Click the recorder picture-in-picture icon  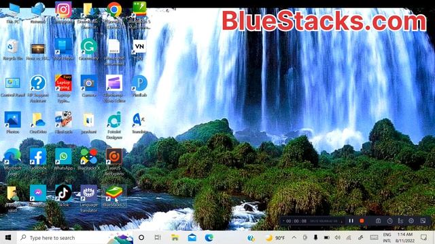423,221
